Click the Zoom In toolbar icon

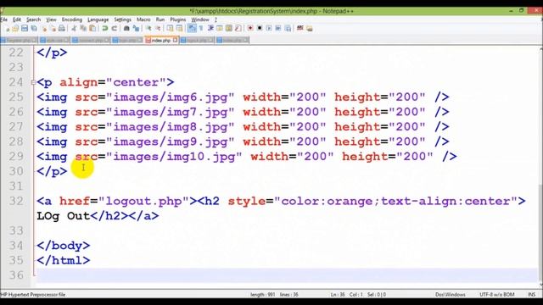tap(148, 28)
